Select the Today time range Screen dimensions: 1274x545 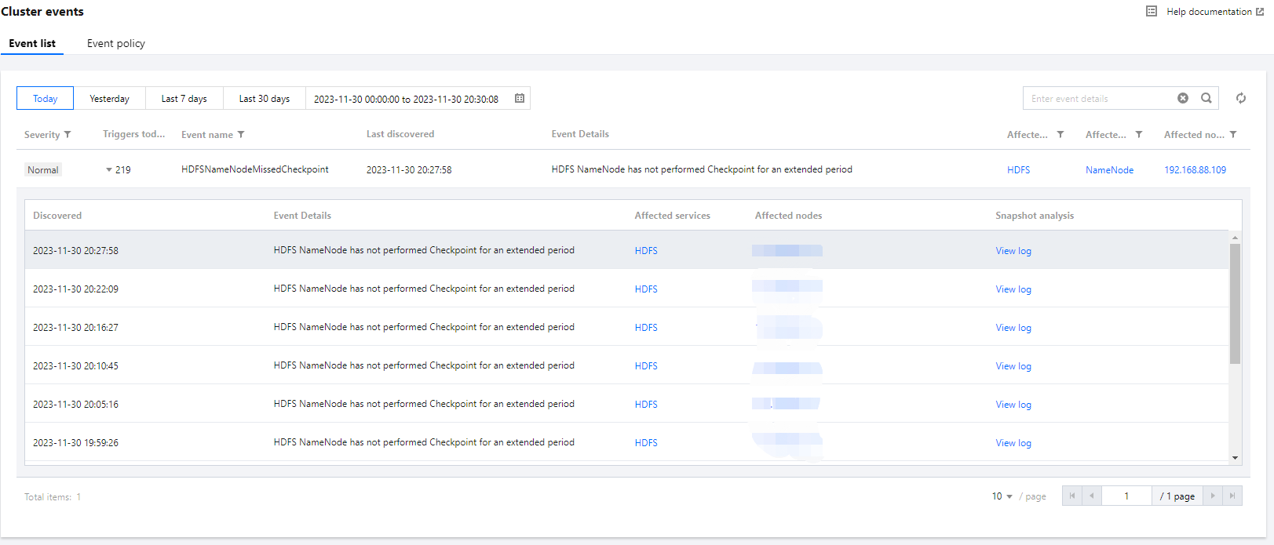[x=45, y=99]
